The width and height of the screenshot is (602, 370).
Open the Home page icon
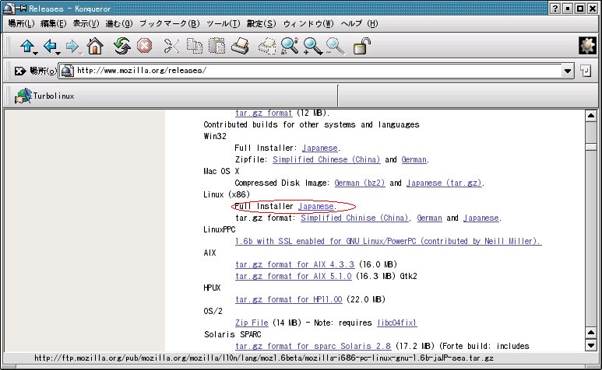pyautogui.click(x=95, y=46)
